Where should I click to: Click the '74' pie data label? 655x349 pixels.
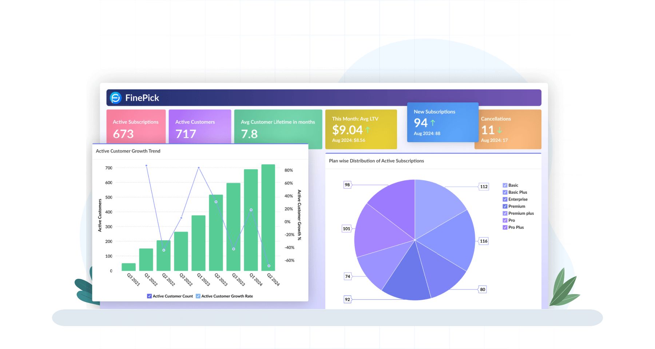(x=348, y=276)
